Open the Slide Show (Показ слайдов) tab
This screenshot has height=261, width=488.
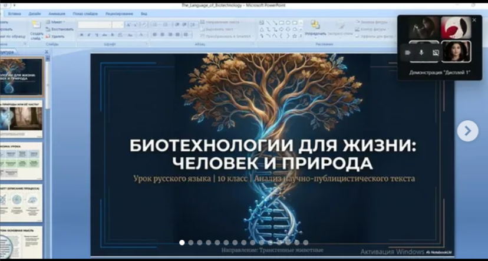(85, 13)
